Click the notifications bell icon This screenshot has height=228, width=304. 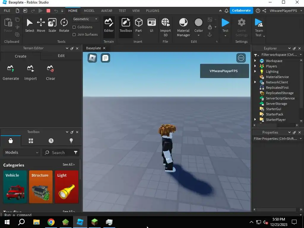[226, 11]
